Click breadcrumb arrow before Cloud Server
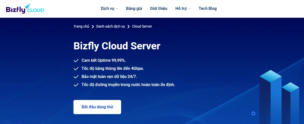The width and height of the screenshot is (304, 124). tap(129, 27)
